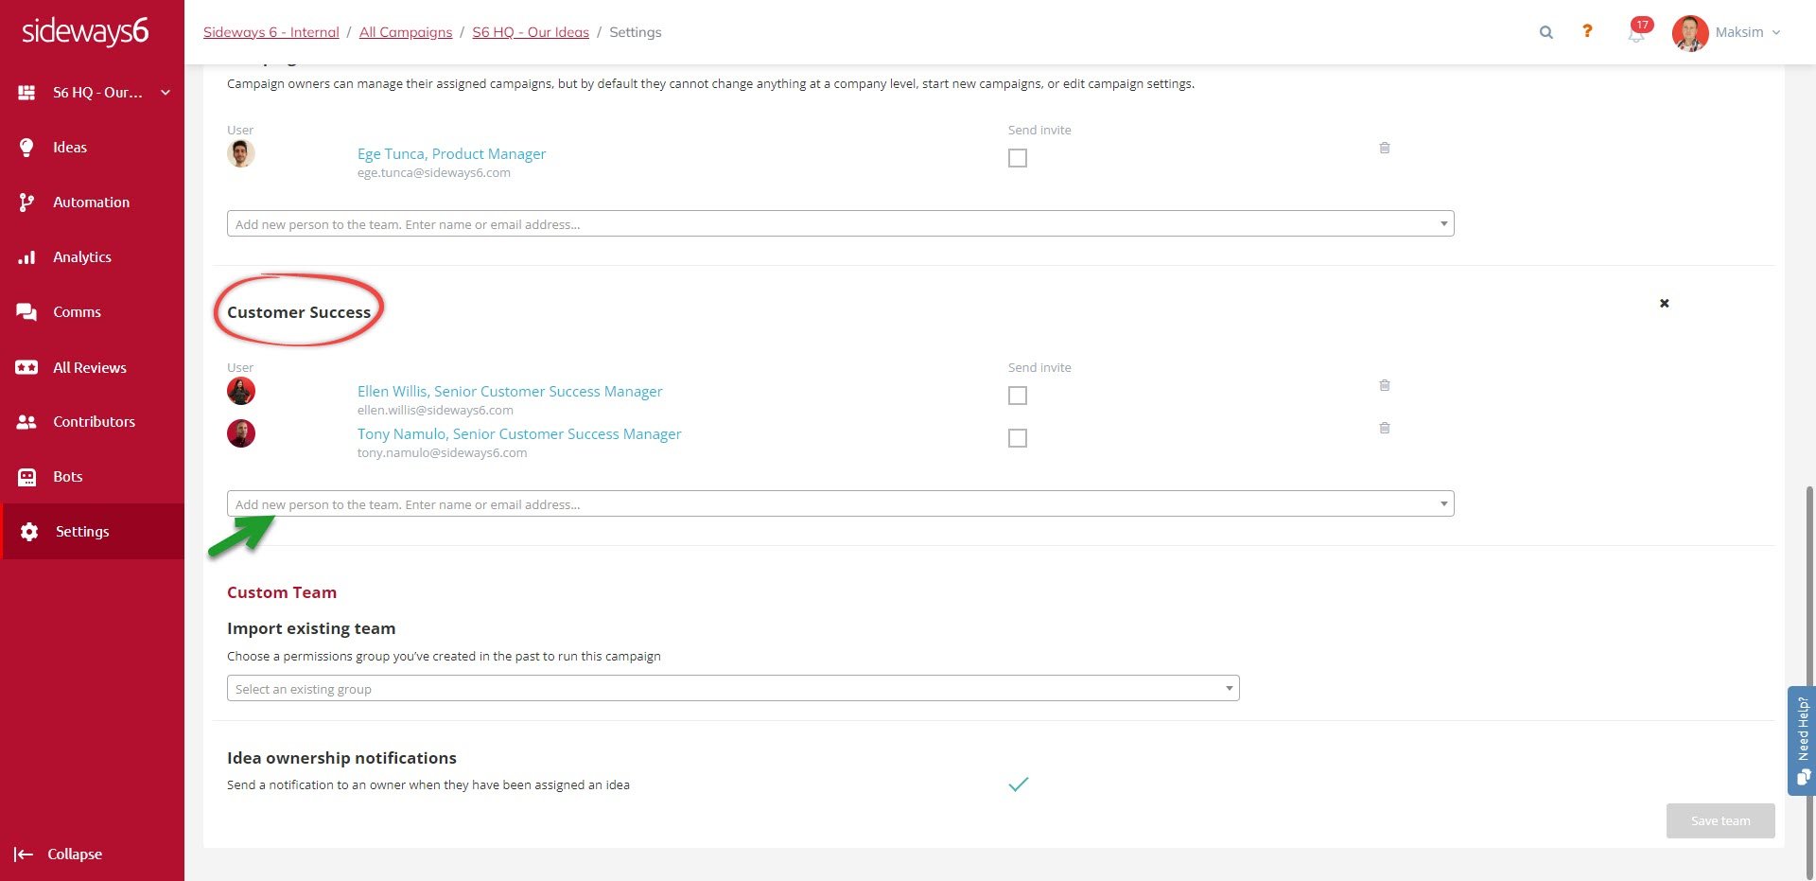
Task: Open the Contributors page
Action: [94, 422]
